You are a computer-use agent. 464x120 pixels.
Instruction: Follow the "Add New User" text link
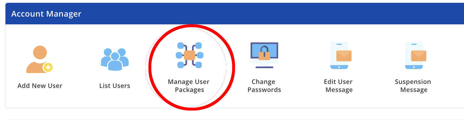pos(40,86)
